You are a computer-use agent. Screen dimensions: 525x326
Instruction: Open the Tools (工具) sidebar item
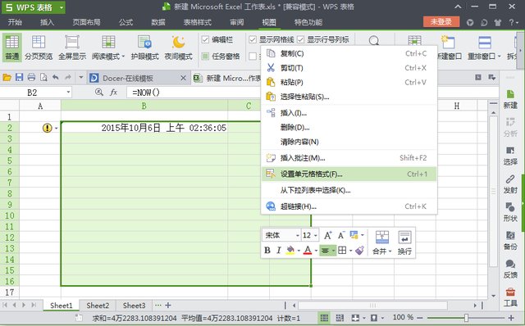[x=510, y=297]
